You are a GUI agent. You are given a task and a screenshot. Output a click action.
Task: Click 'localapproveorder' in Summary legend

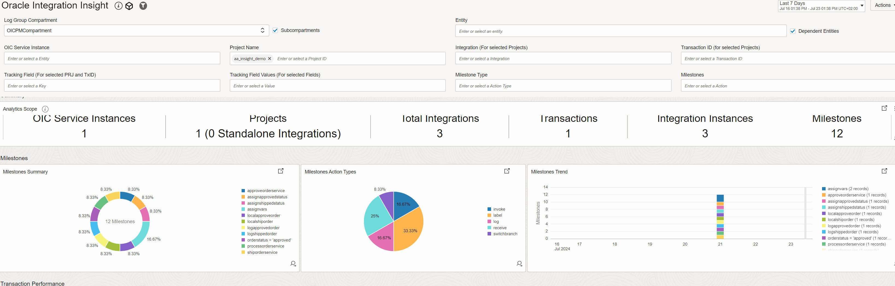coord(264,216)
